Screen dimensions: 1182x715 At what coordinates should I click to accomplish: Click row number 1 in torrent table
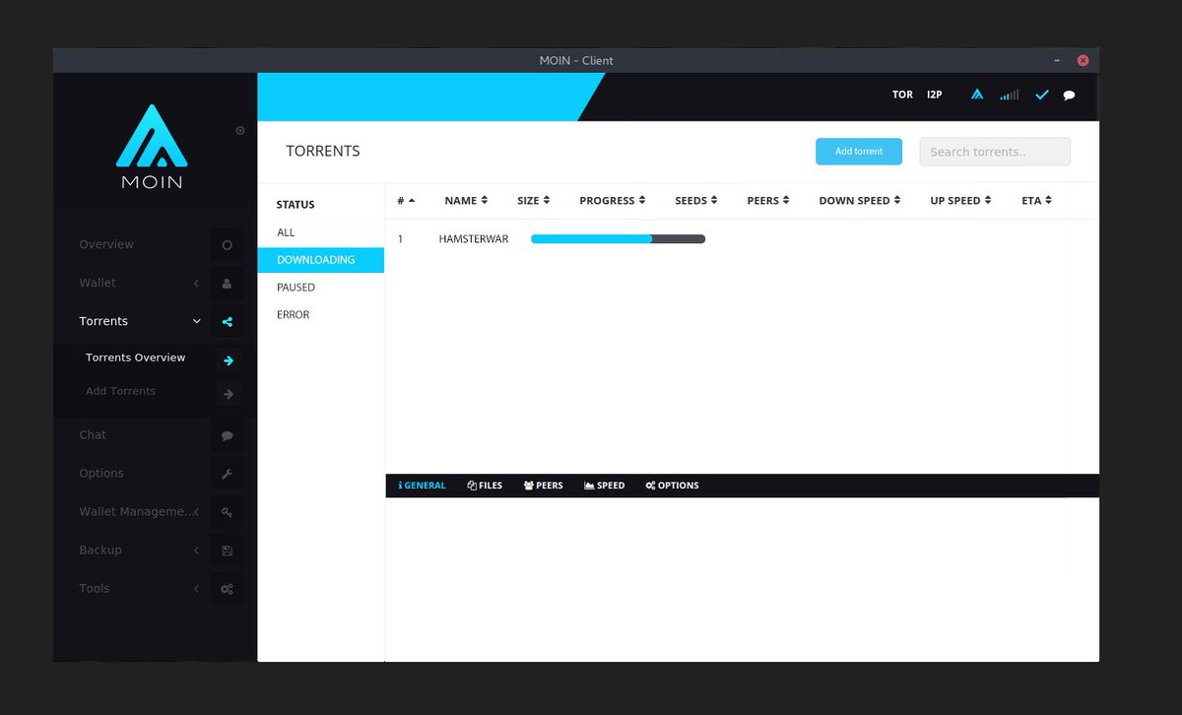pos(400,239)
